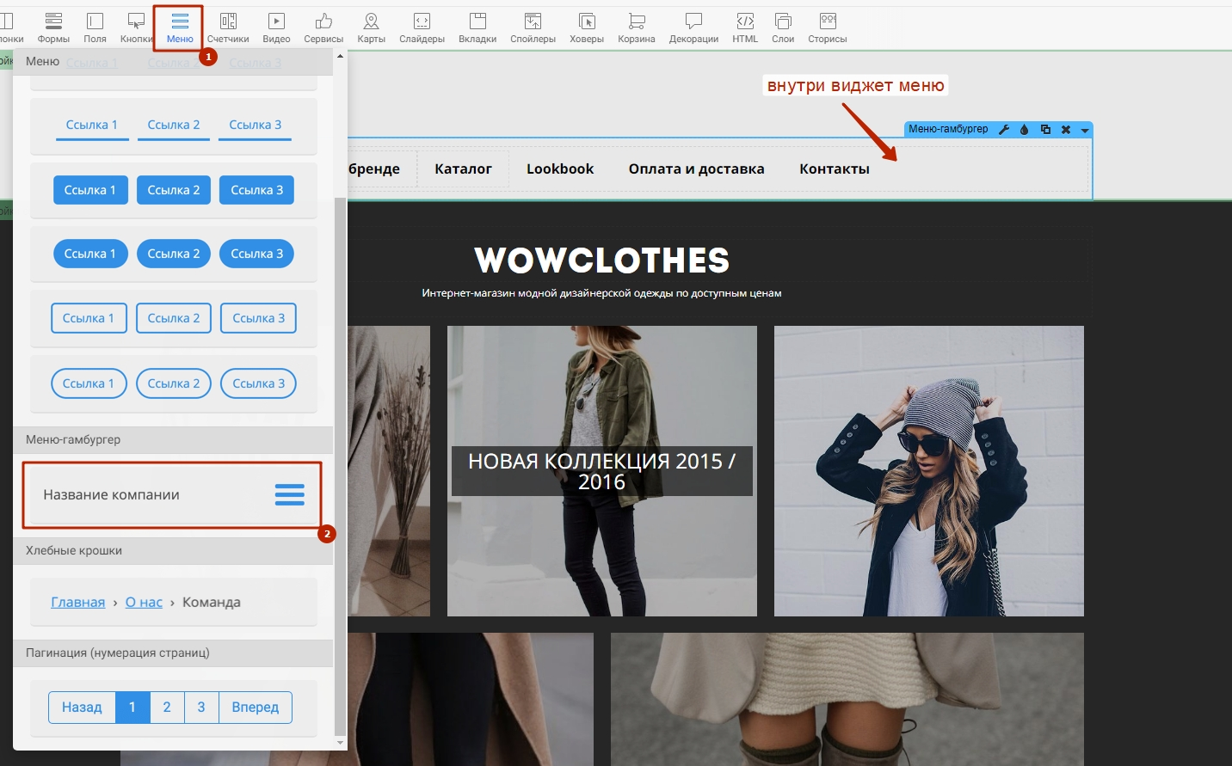Click outlined pill-shaped Ссылка 3 button
Screen dimensions: 1232x766
[x=259, y=383]
